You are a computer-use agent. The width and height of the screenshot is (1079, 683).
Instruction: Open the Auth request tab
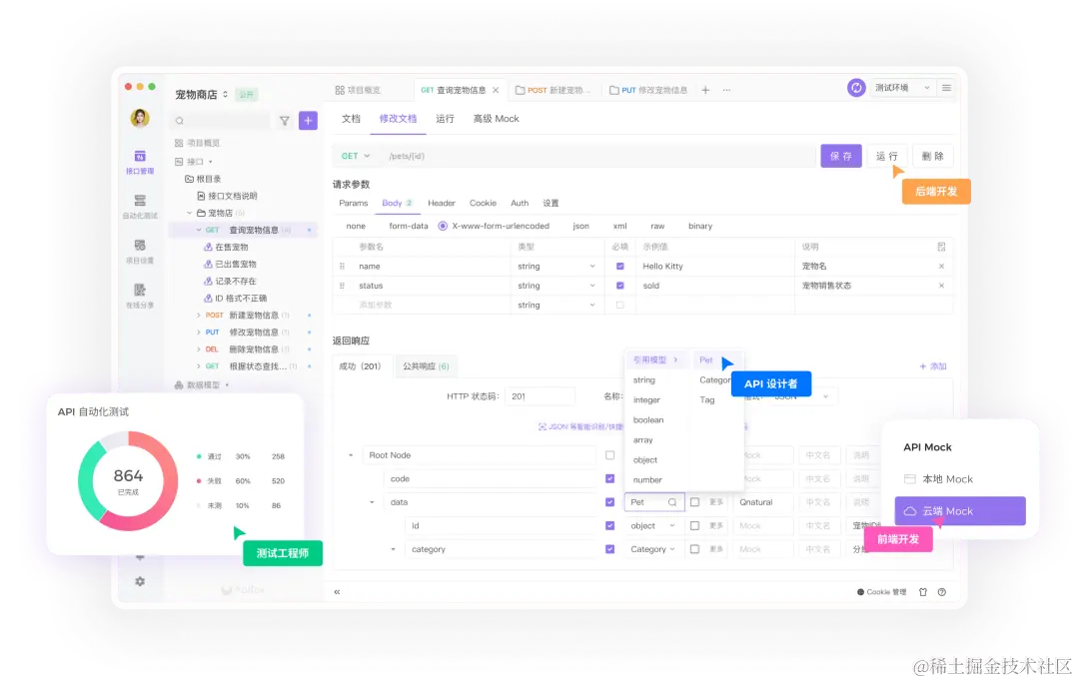[x=520, y=203]
